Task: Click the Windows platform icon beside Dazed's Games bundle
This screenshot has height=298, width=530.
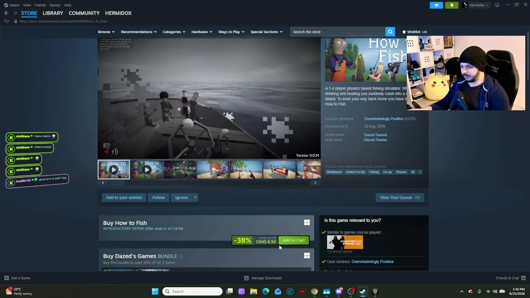Action: (x=307, y=256)
